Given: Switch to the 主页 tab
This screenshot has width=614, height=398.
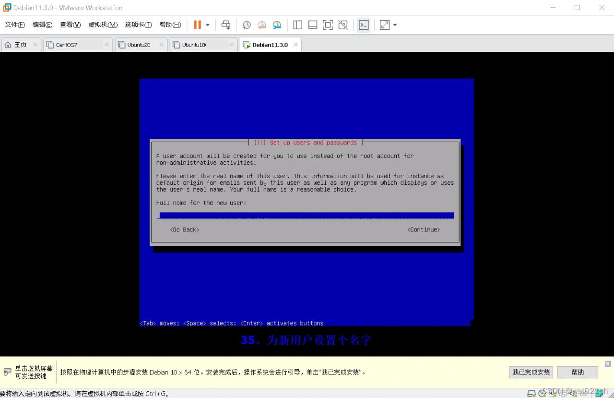Looking at the screenshot, I should pos(21,45).
